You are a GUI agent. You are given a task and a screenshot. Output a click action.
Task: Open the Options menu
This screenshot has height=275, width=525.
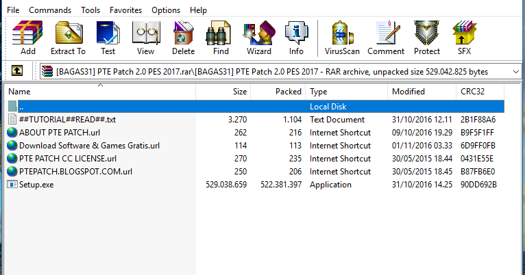click(x=166, y=10)
